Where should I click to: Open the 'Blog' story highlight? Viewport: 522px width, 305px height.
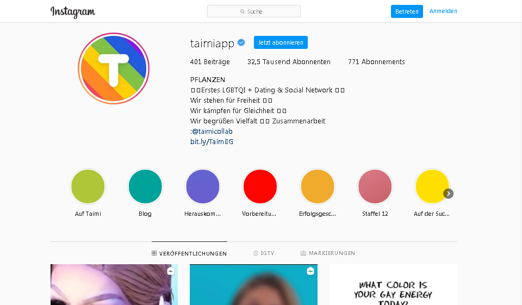[x=145, y=186]
